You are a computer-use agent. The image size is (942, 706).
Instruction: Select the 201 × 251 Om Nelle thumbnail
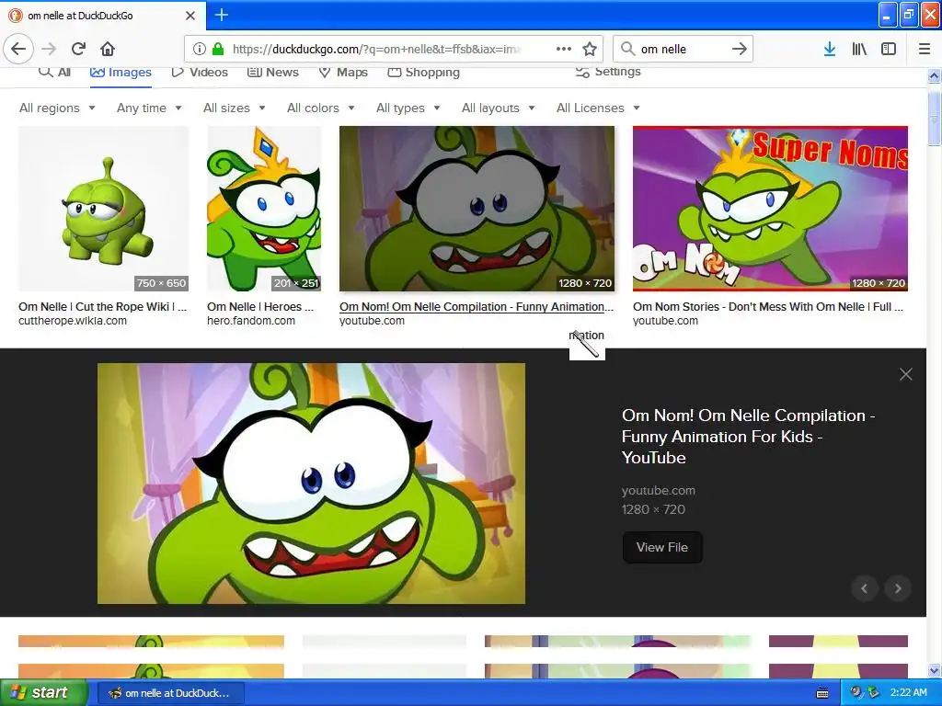(264, 209)
